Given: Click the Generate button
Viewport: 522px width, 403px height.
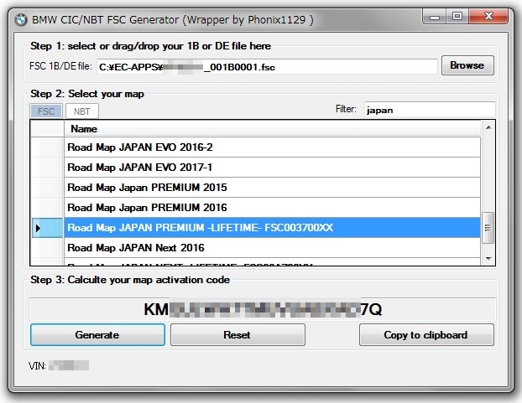Looking at the screenshot, I should coord(97,335).
